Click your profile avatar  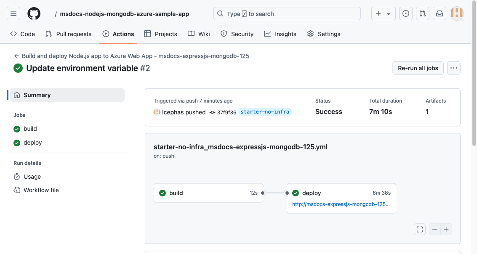(456, 13)
